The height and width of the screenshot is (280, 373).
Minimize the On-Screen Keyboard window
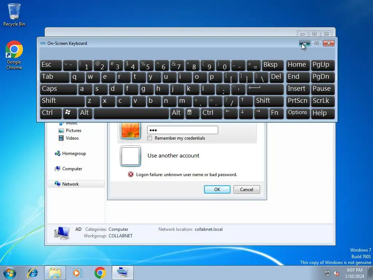305,43
